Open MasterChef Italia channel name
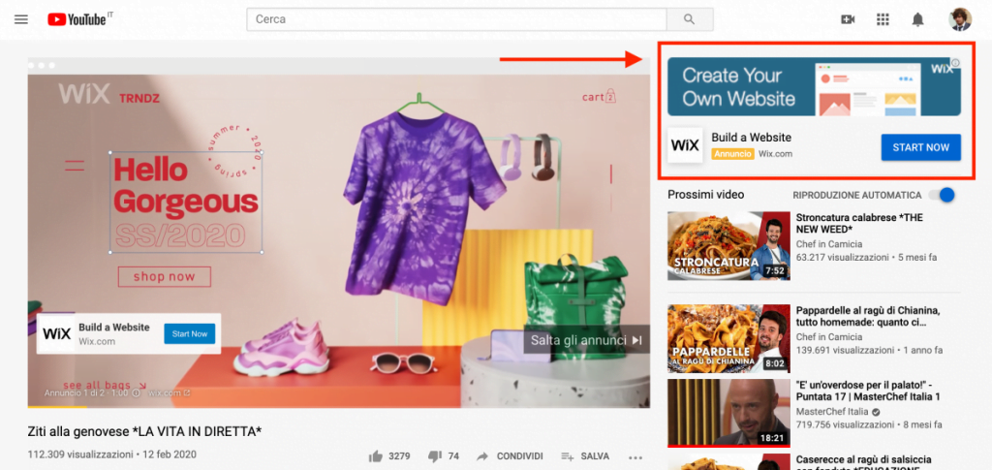Image resolution: width=992 pixels, height=470 pixels. (832, 411)
